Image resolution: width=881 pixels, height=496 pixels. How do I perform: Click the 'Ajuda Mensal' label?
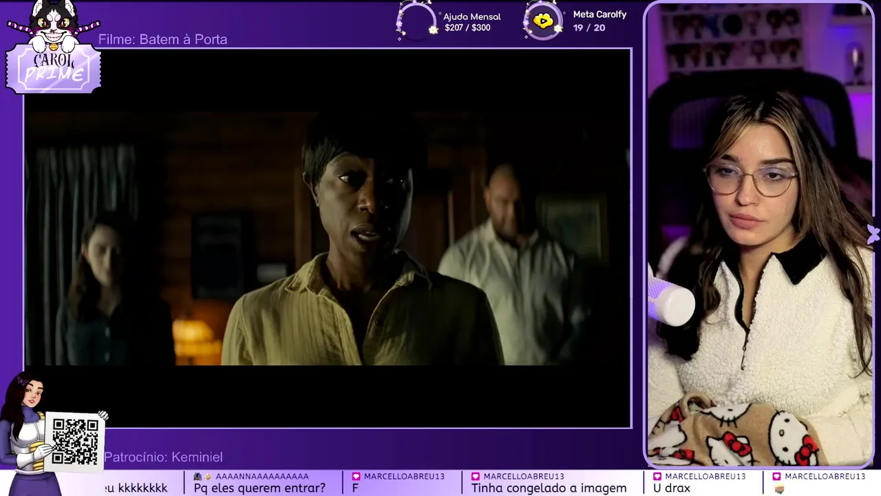(471, 17)
